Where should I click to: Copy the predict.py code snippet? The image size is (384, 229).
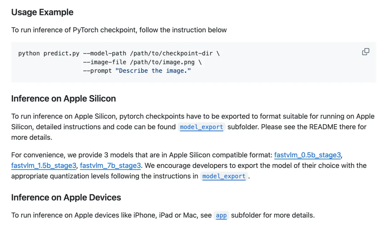click(x=366, y=52)
